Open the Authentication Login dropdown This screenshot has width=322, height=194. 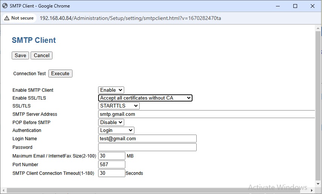click(116, 130)
